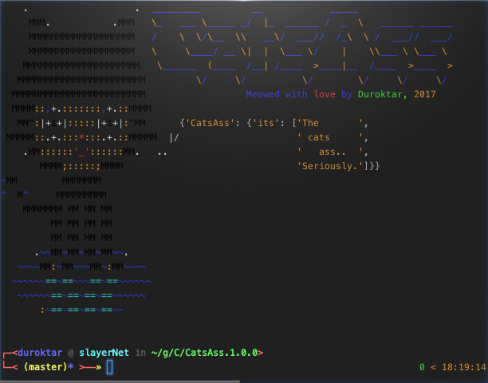The image size is (488, 383).
Task: Click the exit status '0' at right
Action: click(x=422, y=367)
